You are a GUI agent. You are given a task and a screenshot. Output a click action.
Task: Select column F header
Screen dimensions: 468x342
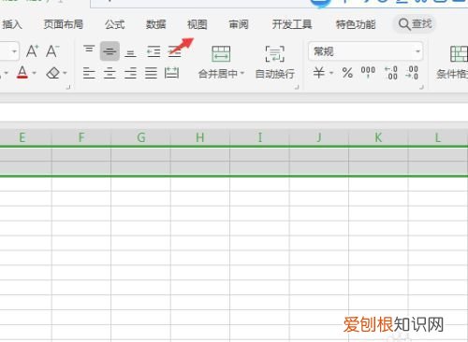81,137
